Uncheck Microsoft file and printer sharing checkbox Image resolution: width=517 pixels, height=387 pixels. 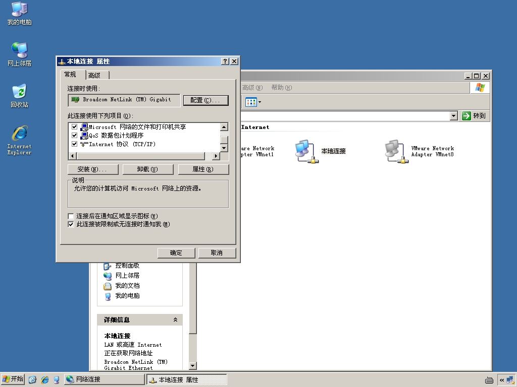click(75, 126)
